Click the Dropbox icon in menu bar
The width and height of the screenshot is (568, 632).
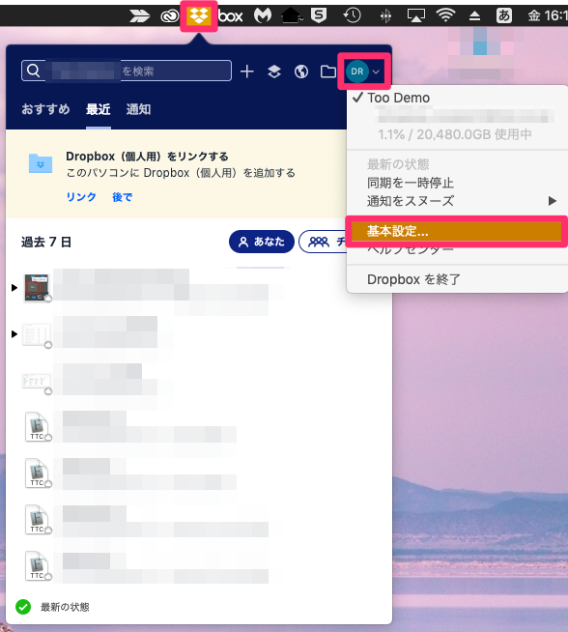(x=199, y=15)
